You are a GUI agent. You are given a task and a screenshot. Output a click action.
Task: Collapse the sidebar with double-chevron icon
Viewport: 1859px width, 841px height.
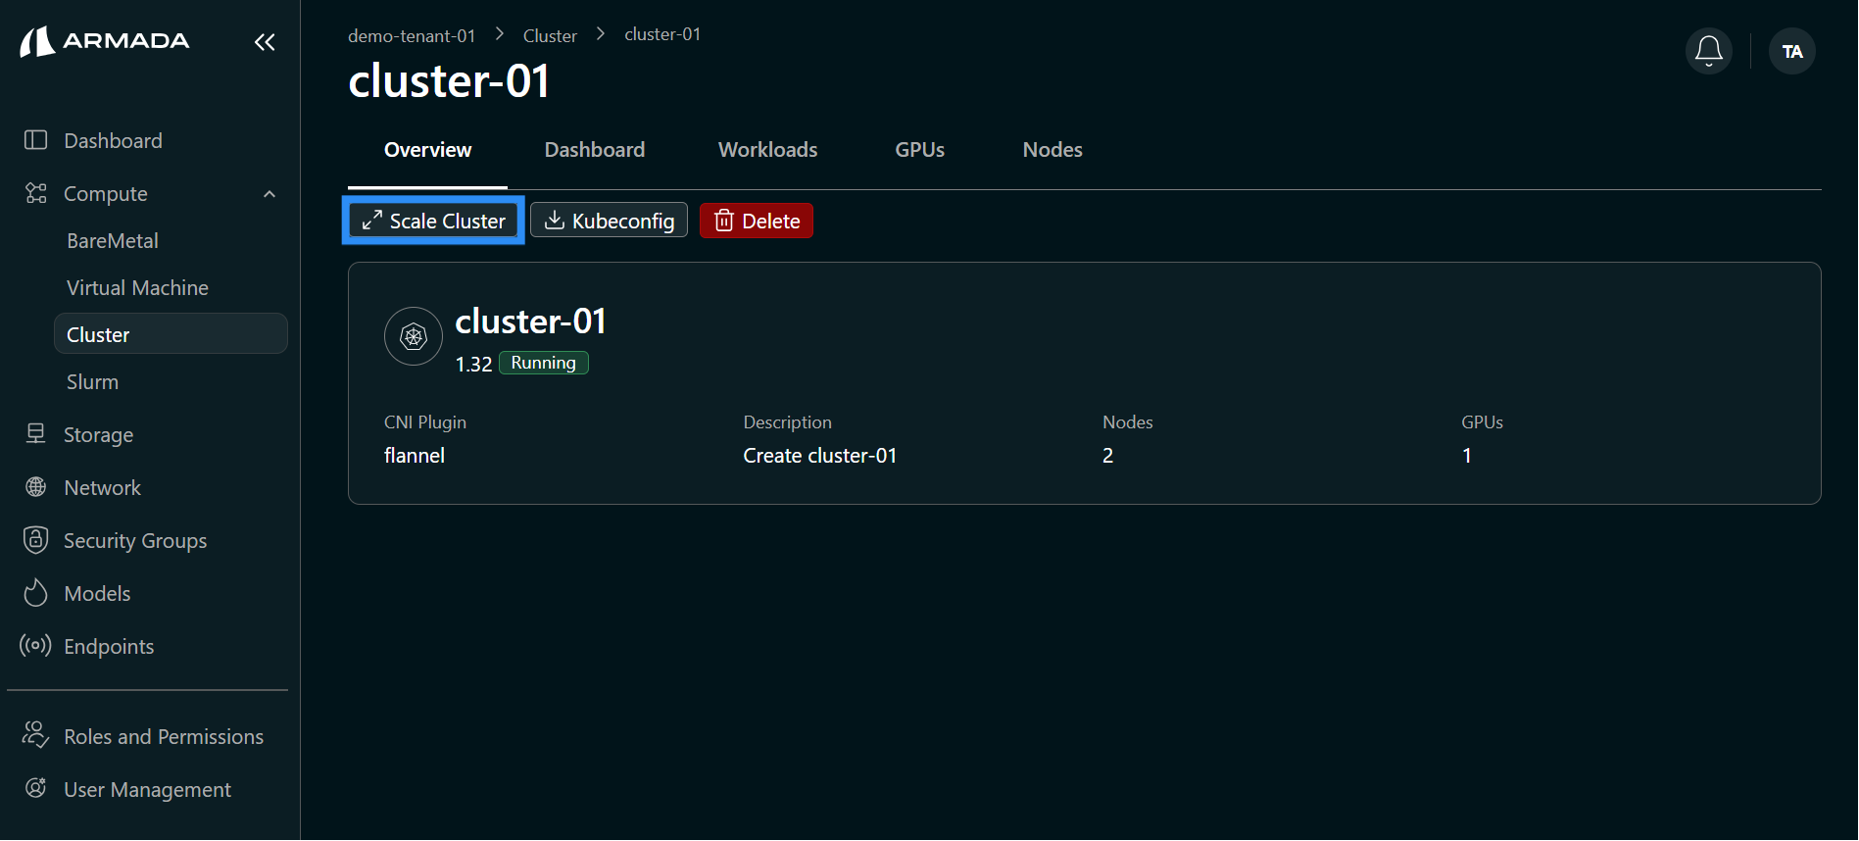[265, 42]
